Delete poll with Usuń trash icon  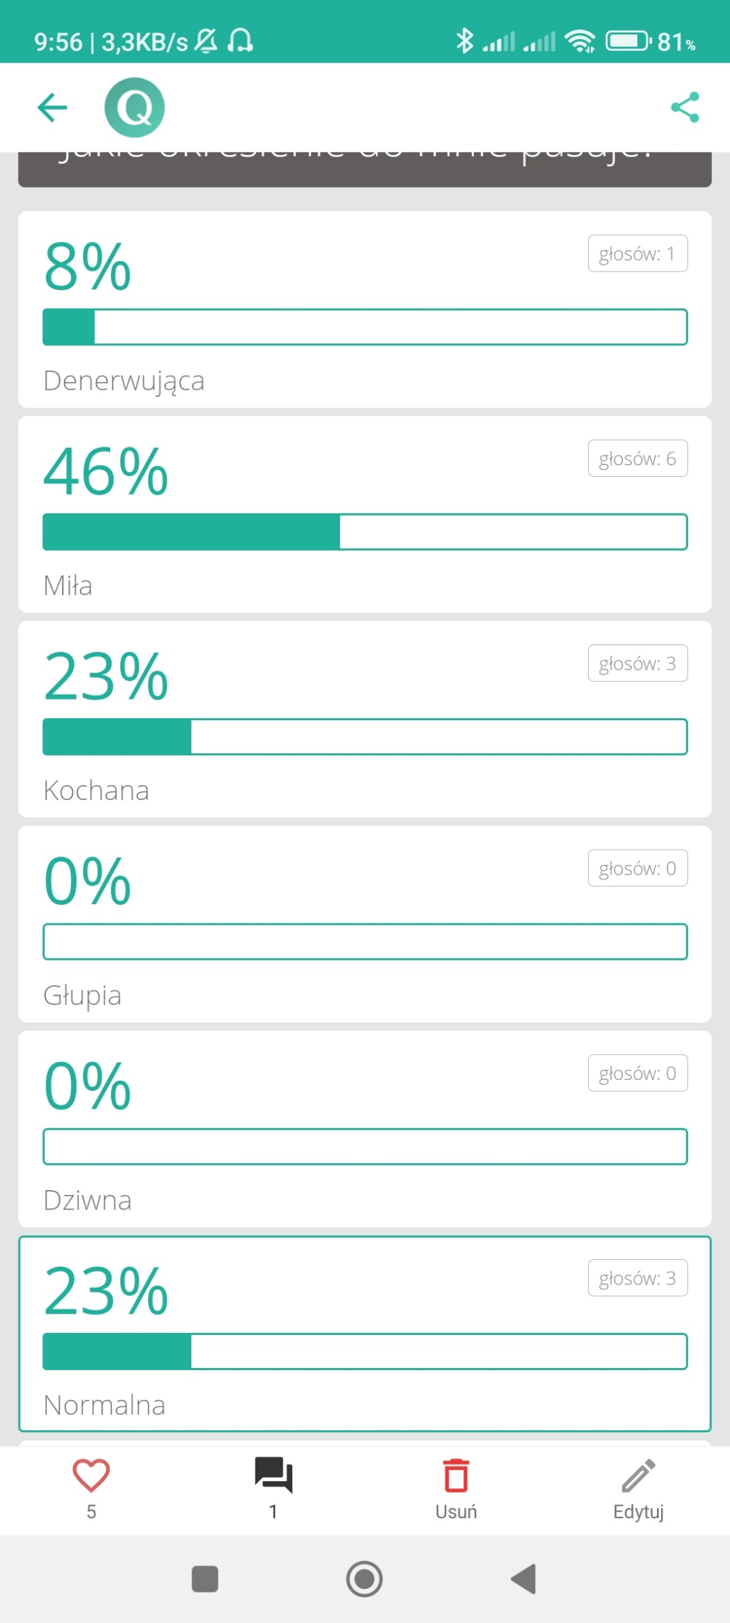tap(456, 1477)
